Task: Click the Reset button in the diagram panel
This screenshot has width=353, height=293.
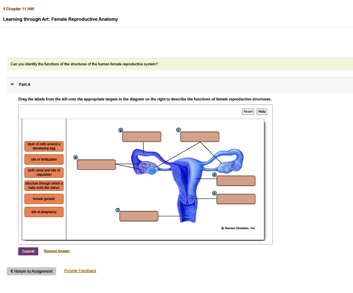Action: click(248, 111)
